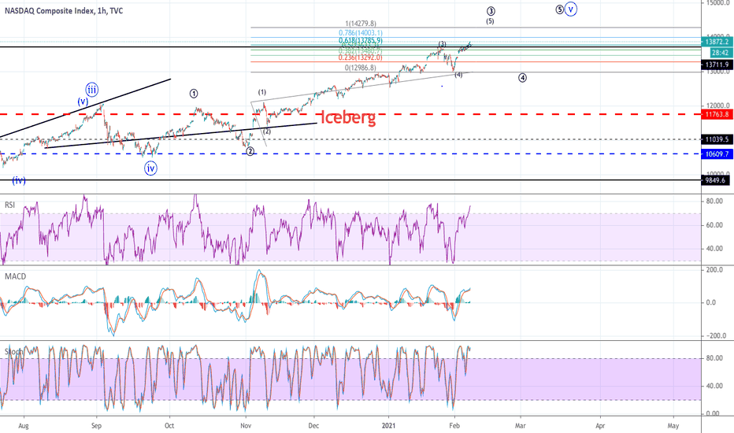734x433 pixels.
Task: Select the blue circled v wave marker at top
Action: pyautogui.click(x=571, y=9)
